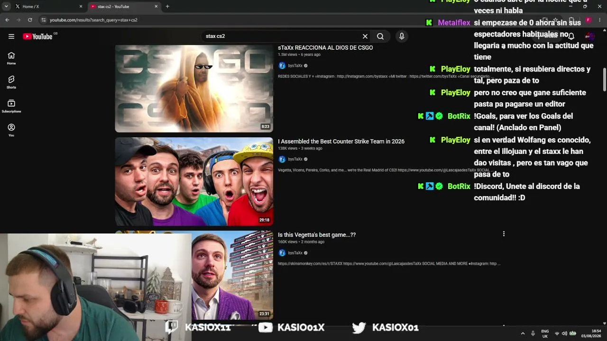The width and height of the screenshot is (607, 341).
Task: Open title 'sTaXx REACCIONA AL DIOS DE CSGO'
Action: click(325, 48)
